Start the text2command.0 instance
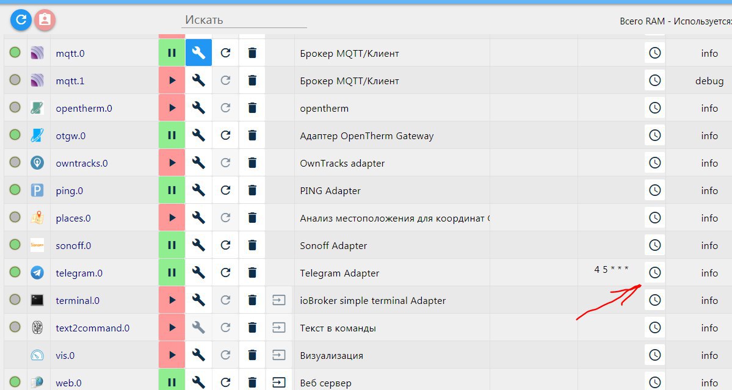The height and width of the screenshot is (390, 732). click(x=172, y=328)
